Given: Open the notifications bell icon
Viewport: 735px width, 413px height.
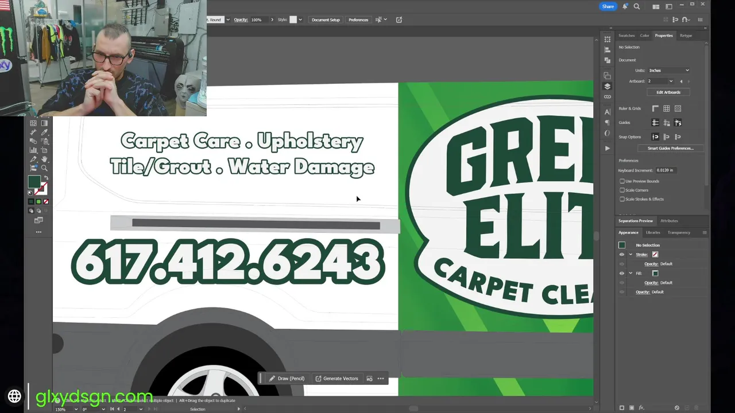Looking at the screenshot, I should click(x=625, y=6).
